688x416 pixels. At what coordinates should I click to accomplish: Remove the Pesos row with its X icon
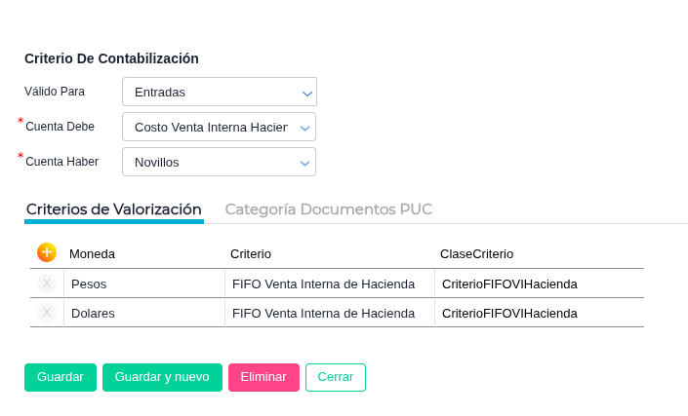point(47,284)
